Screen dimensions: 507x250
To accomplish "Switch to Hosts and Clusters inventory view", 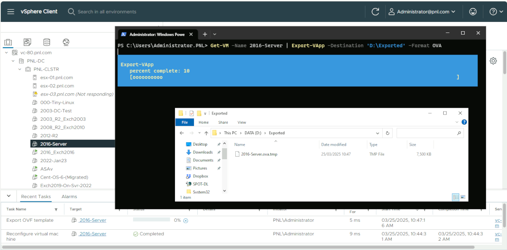I will pos(8,42).
